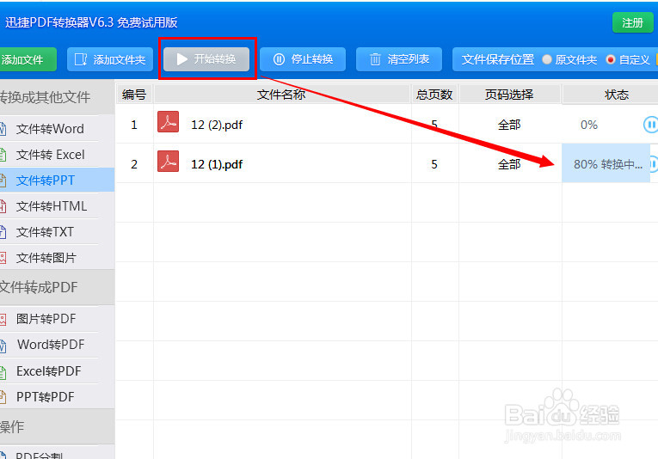Pause conversion of 12 (1).pdf row
This screenshot has width=658, height=459.
coord(654,164)
